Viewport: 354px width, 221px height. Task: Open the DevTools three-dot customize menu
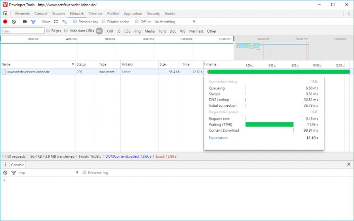(349, 14)
